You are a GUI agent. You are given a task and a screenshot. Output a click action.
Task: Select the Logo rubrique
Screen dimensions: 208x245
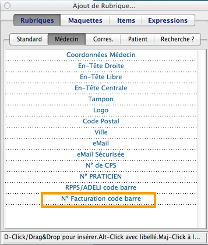coord(101,110)
